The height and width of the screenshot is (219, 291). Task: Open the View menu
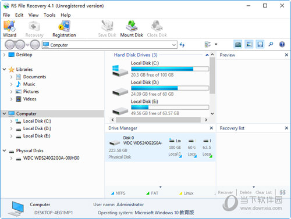coord(33,15)
